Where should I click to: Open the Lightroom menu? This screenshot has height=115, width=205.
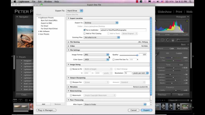click(24, 2)
